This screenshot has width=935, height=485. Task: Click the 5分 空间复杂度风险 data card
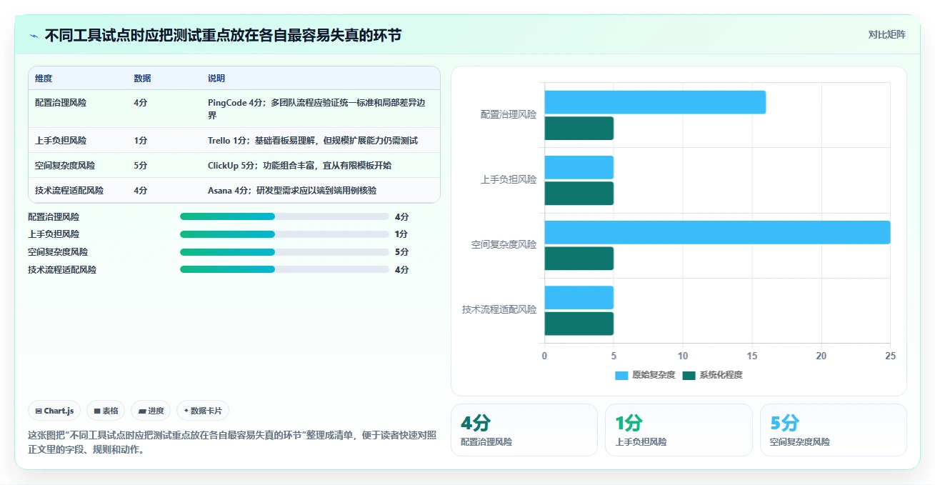834,430
